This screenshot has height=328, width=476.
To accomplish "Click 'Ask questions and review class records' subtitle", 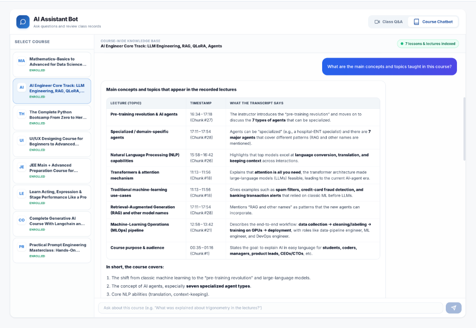I will pos(67,26).
